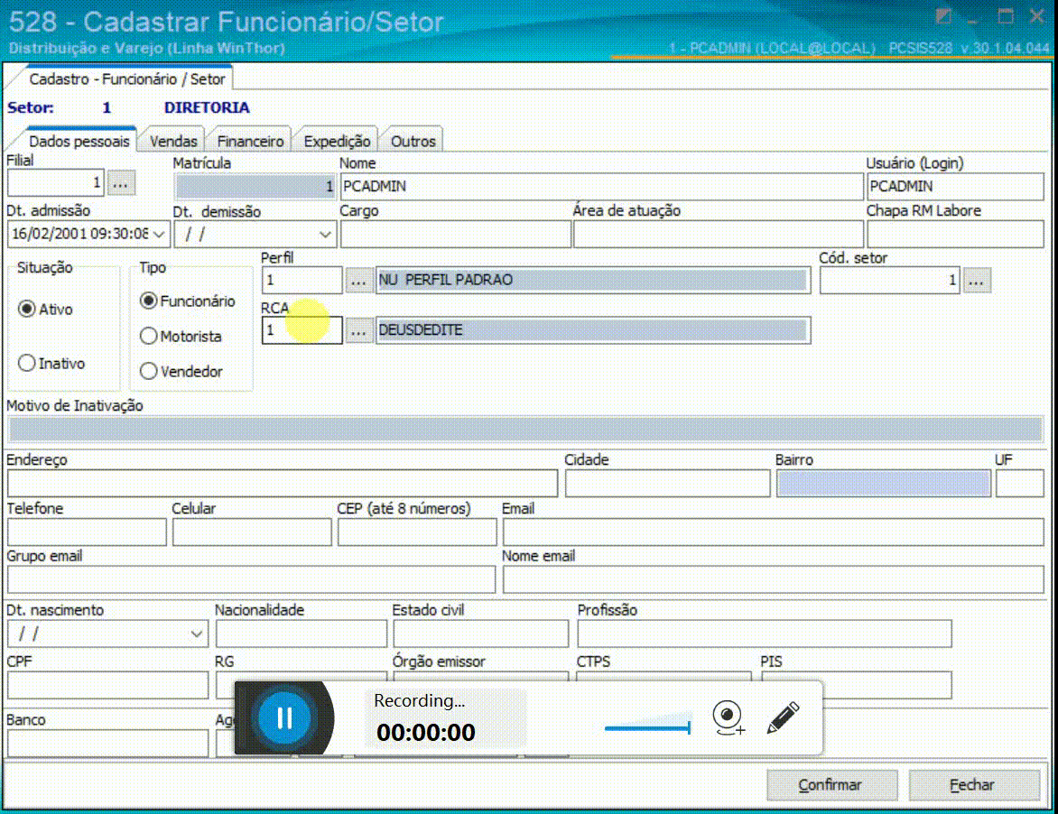Select Ativo situation
The image size is (1058, 814).
pyautogui.click(x=45, y=310)
